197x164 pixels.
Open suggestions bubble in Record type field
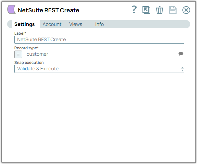coord(181,54)
